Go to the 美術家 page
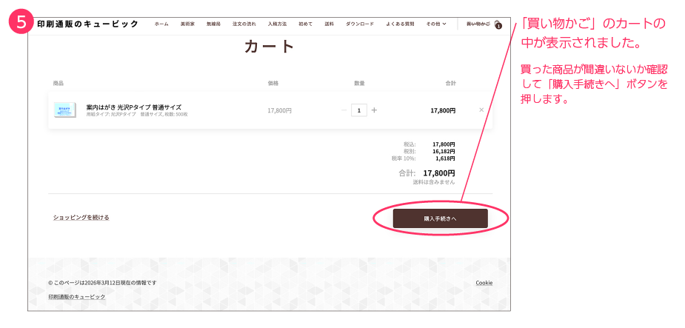The image size is (685, 328). tap(187, 24)
